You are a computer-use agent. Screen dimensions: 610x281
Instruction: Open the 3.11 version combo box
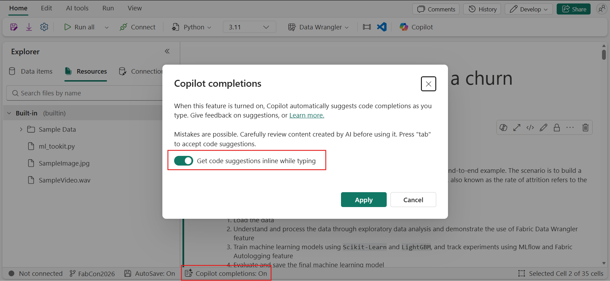249,27
